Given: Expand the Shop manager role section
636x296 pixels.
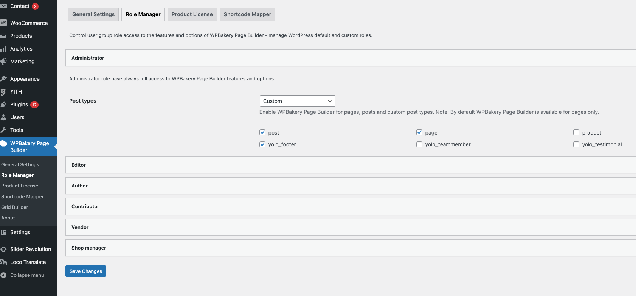Looking at the screenshot, I should (351, 248).
